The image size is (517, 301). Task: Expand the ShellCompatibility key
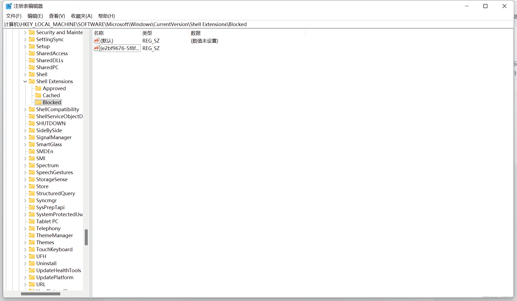point(25,109)
